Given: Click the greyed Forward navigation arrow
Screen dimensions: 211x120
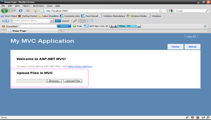Looking at the screenshot, I should point(11,11).
